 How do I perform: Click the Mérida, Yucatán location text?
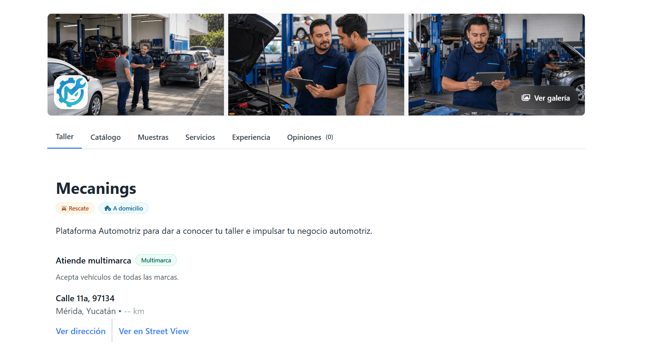(x=86, y=311)
